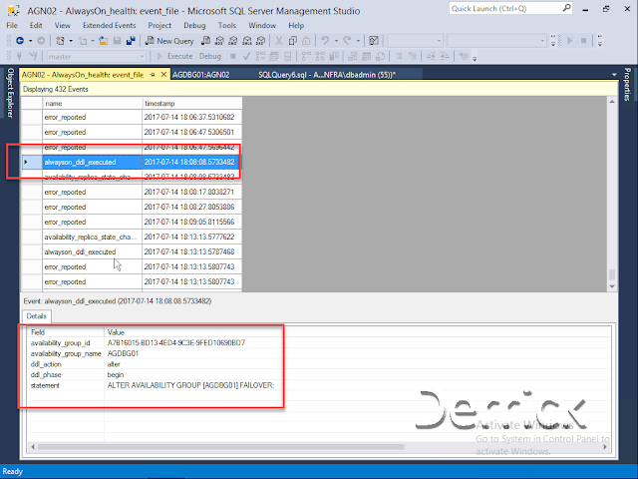The height and width of the screenshot is (479, 638).
Task: Open the Properties side panel
Action: click(x=627, y=84)
